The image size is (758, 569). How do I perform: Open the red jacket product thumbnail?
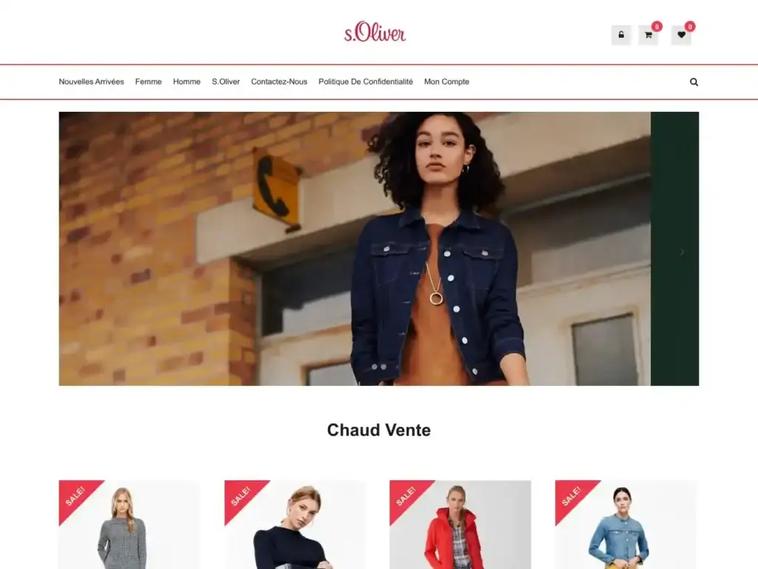[460, 525]
